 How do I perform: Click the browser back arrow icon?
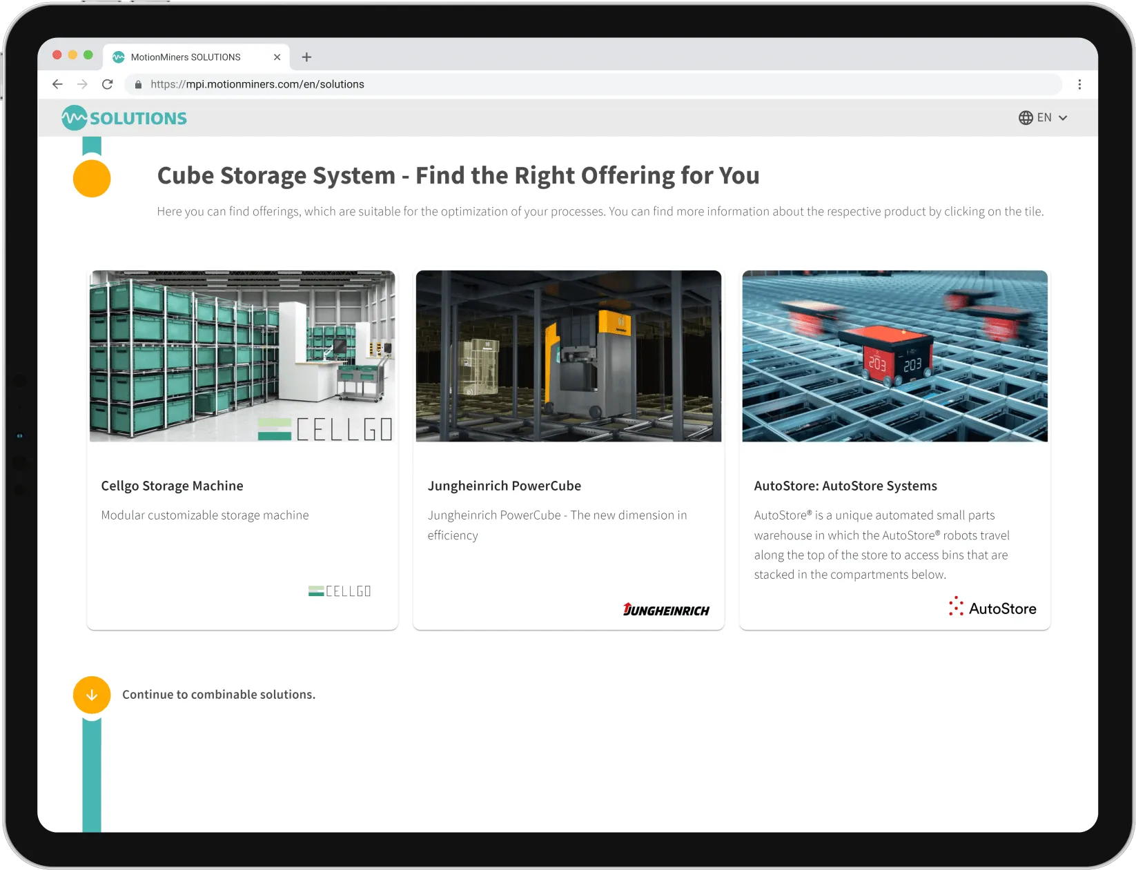(x=57, y=84)
